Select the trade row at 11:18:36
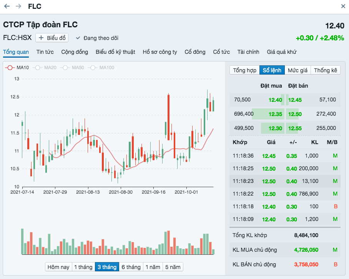 click(x=285, y=156)
